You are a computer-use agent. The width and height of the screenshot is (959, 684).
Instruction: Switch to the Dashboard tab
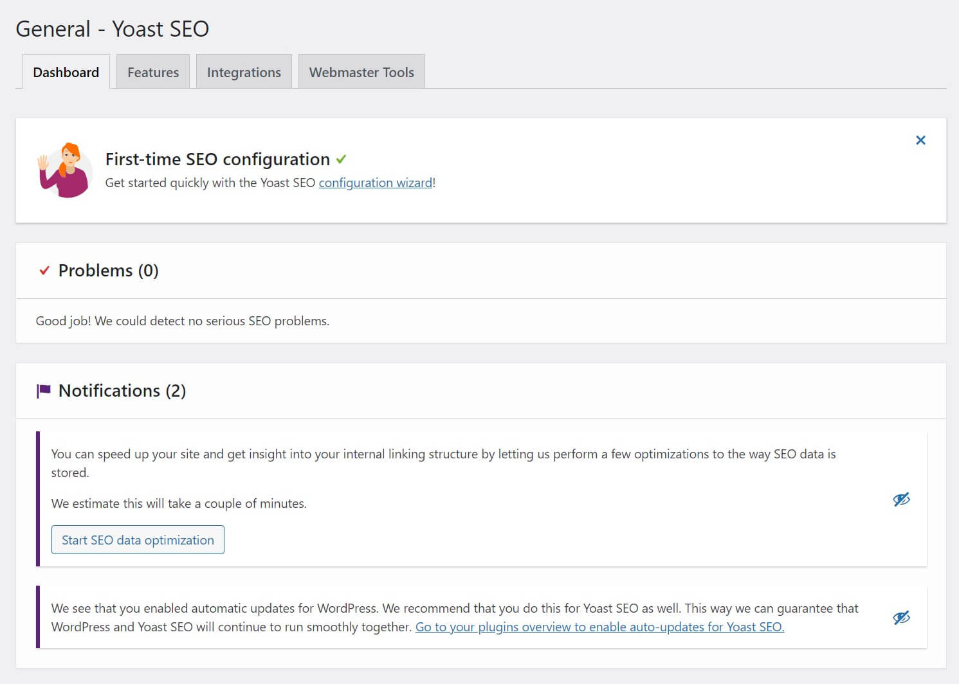pos(66,71)
